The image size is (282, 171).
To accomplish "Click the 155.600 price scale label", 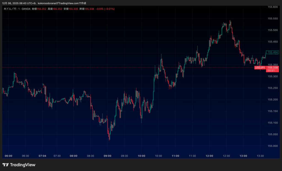I will pyautogui.click(x=272, y=7).
